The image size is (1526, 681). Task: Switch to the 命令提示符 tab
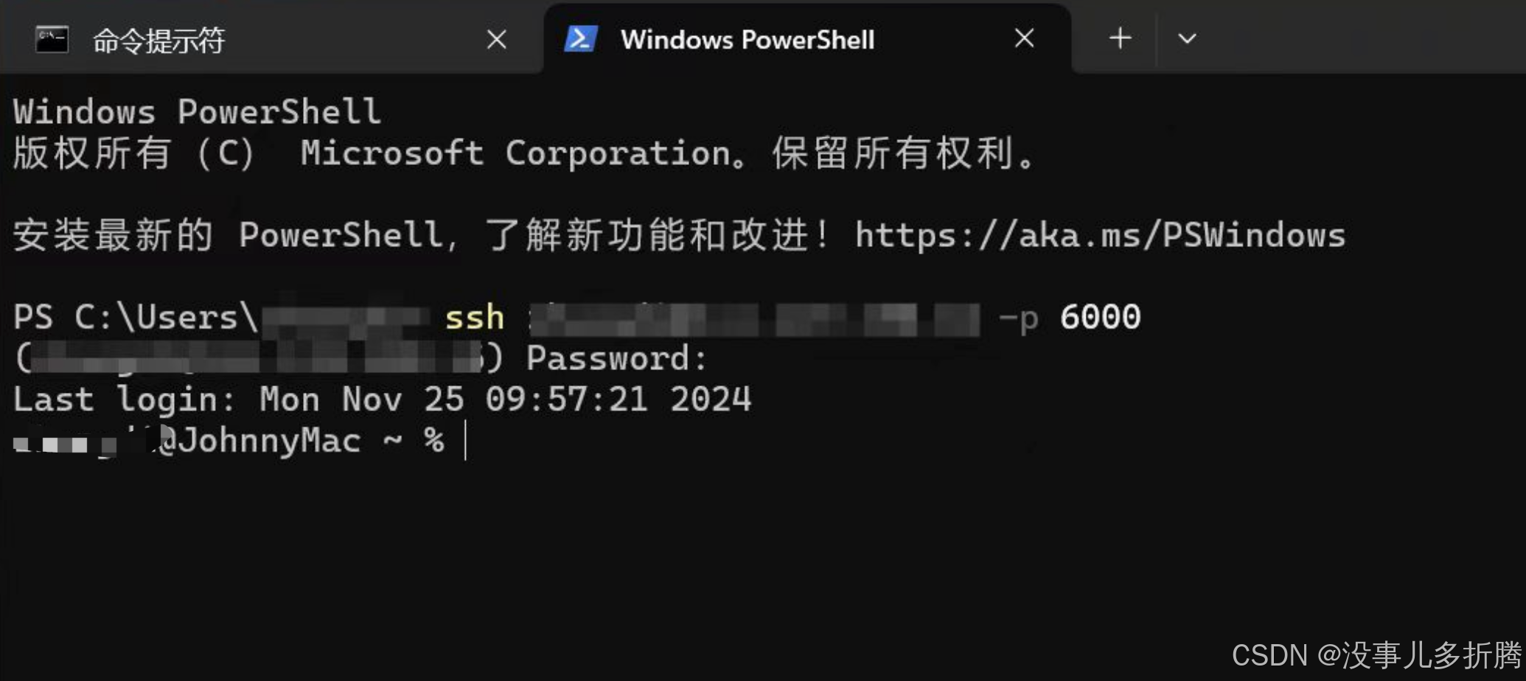pos(271,40)
